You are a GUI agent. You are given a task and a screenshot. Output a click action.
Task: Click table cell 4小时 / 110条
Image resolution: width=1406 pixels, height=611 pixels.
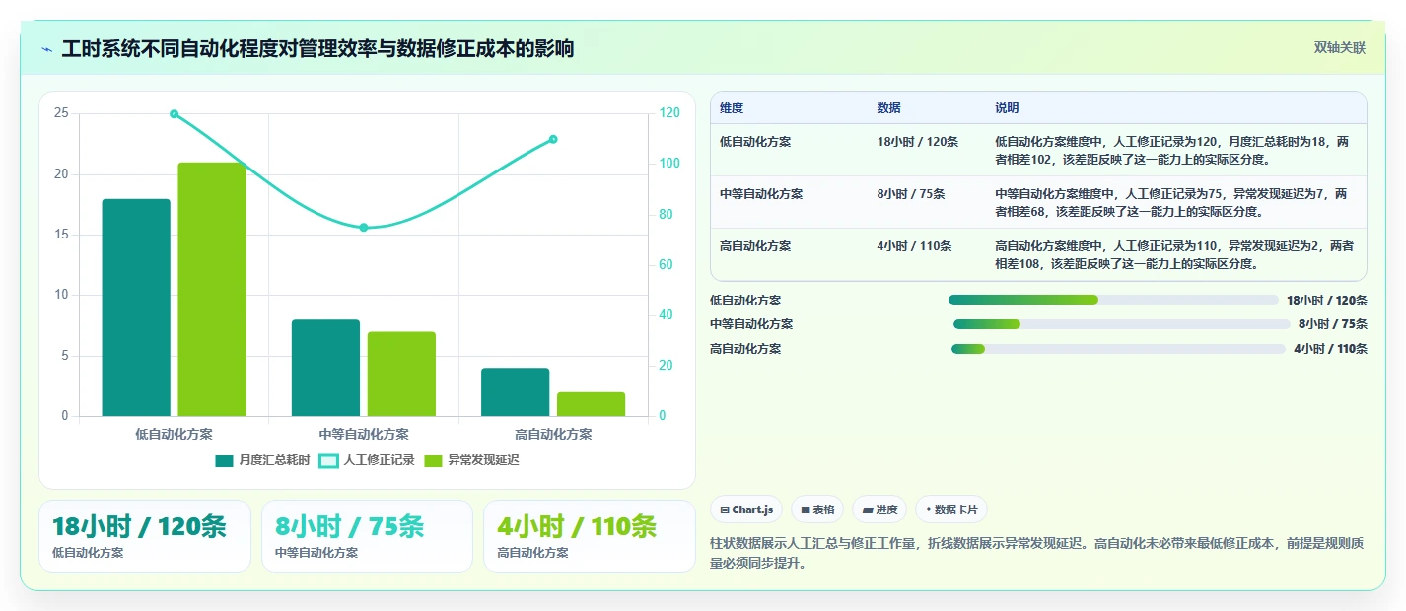[x=914, y=246]
